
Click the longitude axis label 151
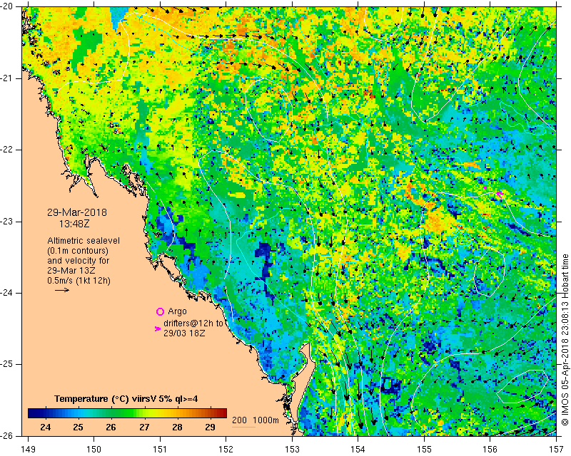160,450
